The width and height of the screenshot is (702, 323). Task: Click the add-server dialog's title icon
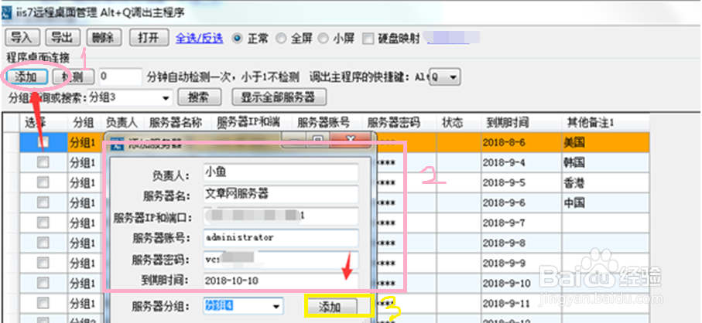point(116,143)
